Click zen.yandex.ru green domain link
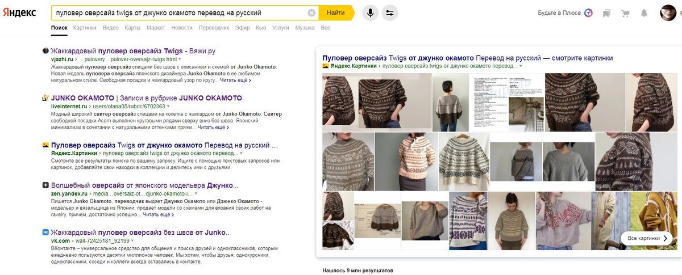 70,193
